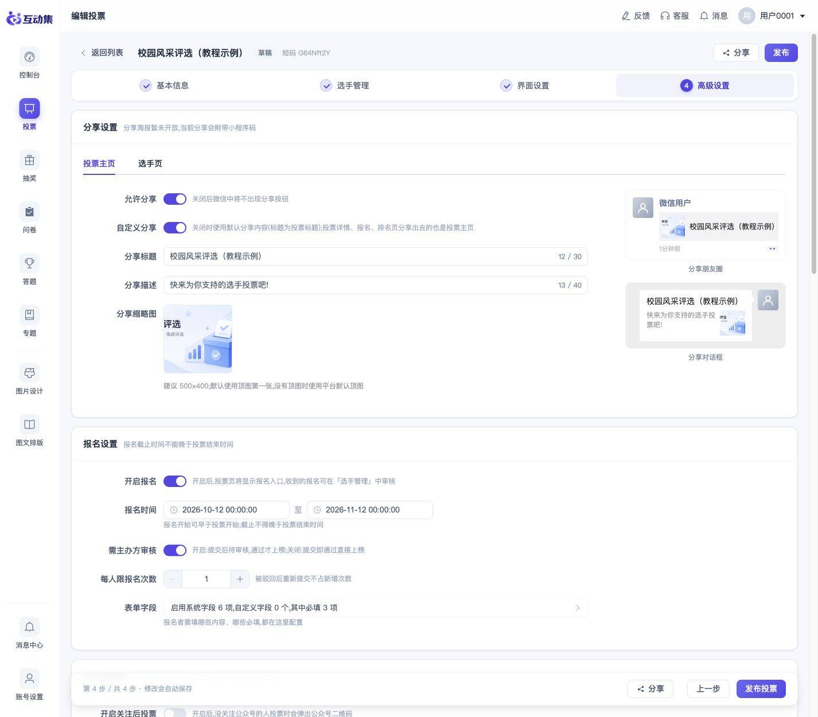Click the 互动集 logo
Image resolution: width=818 pixels, height=717 pixels.
coord(29,18)
